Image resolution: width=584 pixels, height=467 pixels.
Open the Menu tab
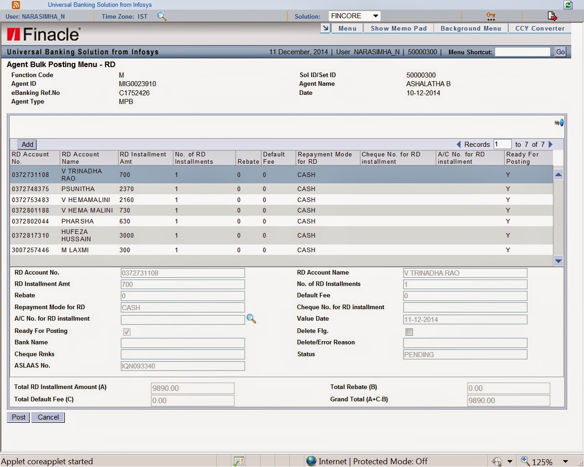pyautogui.click(x=347, y=28)
